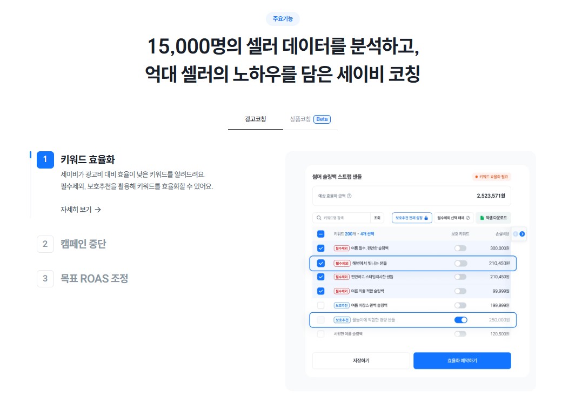Uncheck the 해변에서 빛나는 샌들 keyword checkbox
582x410 pixels.
pos(321,263)
